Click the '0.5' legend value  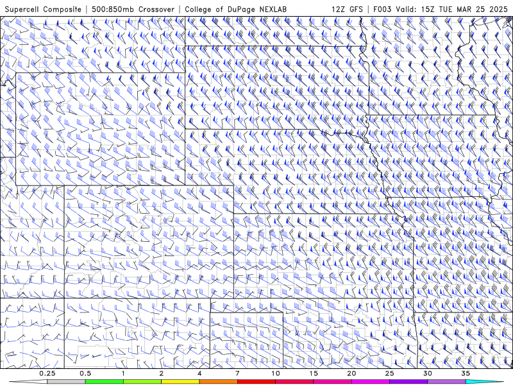pyautogui.click(x=85, y=373)
